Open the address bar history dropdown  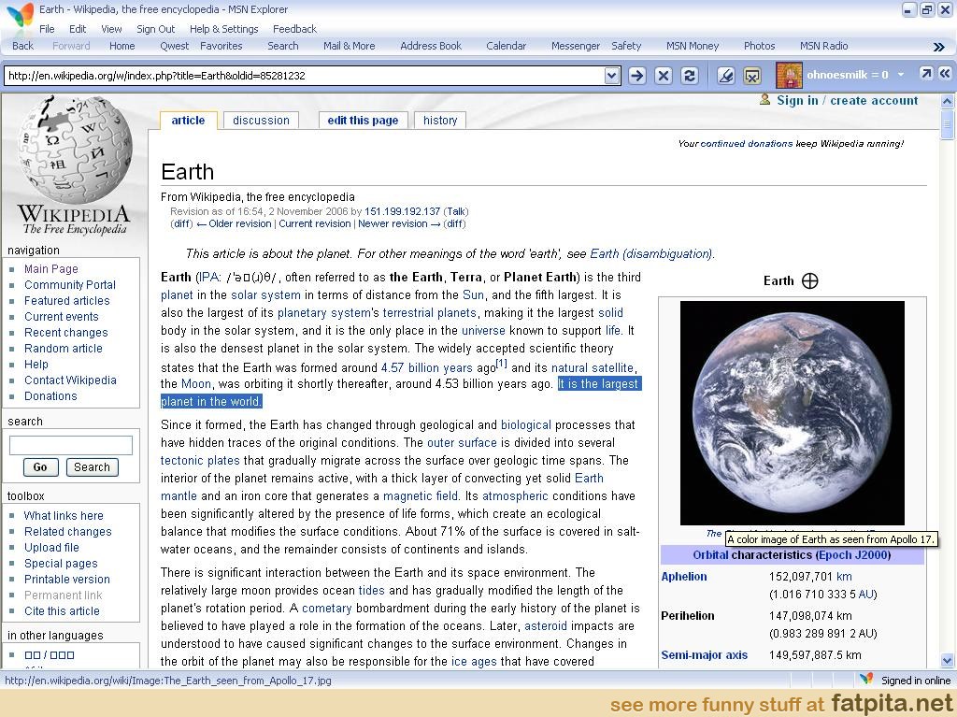[612, 76]
